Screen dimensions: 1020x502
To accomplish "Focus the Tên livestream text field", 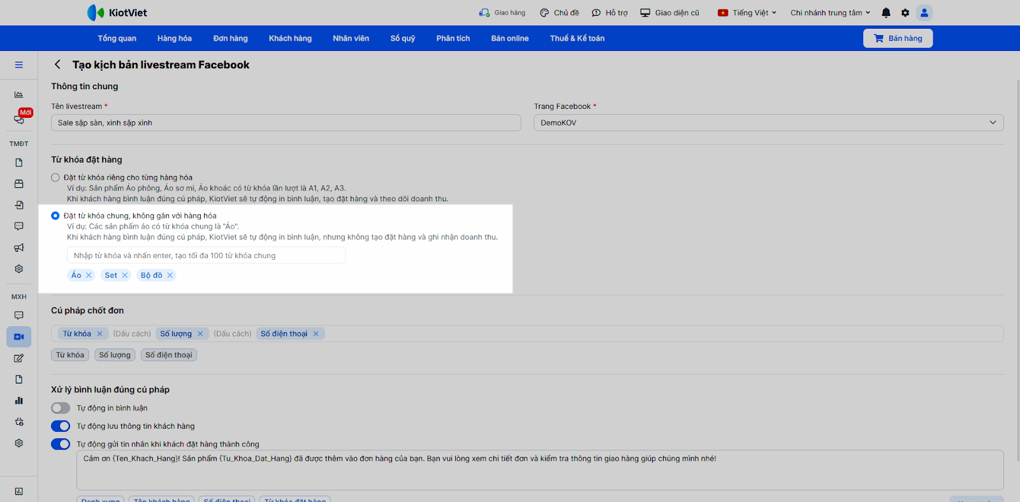I will click(286, 123).
